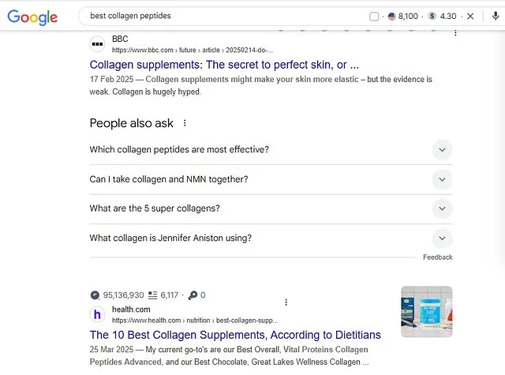Expand 'Can I take collagen and NMN together?'
The height and width of the screenshot is (375, 505).
point(271,179)
